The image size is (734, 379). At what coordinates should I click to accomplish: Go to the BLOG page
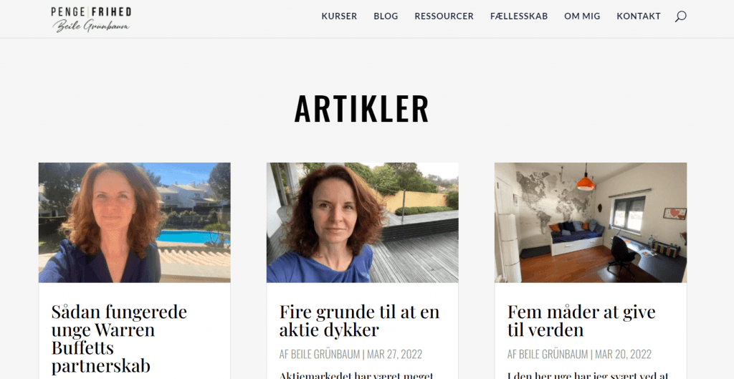tap(386, 16)
